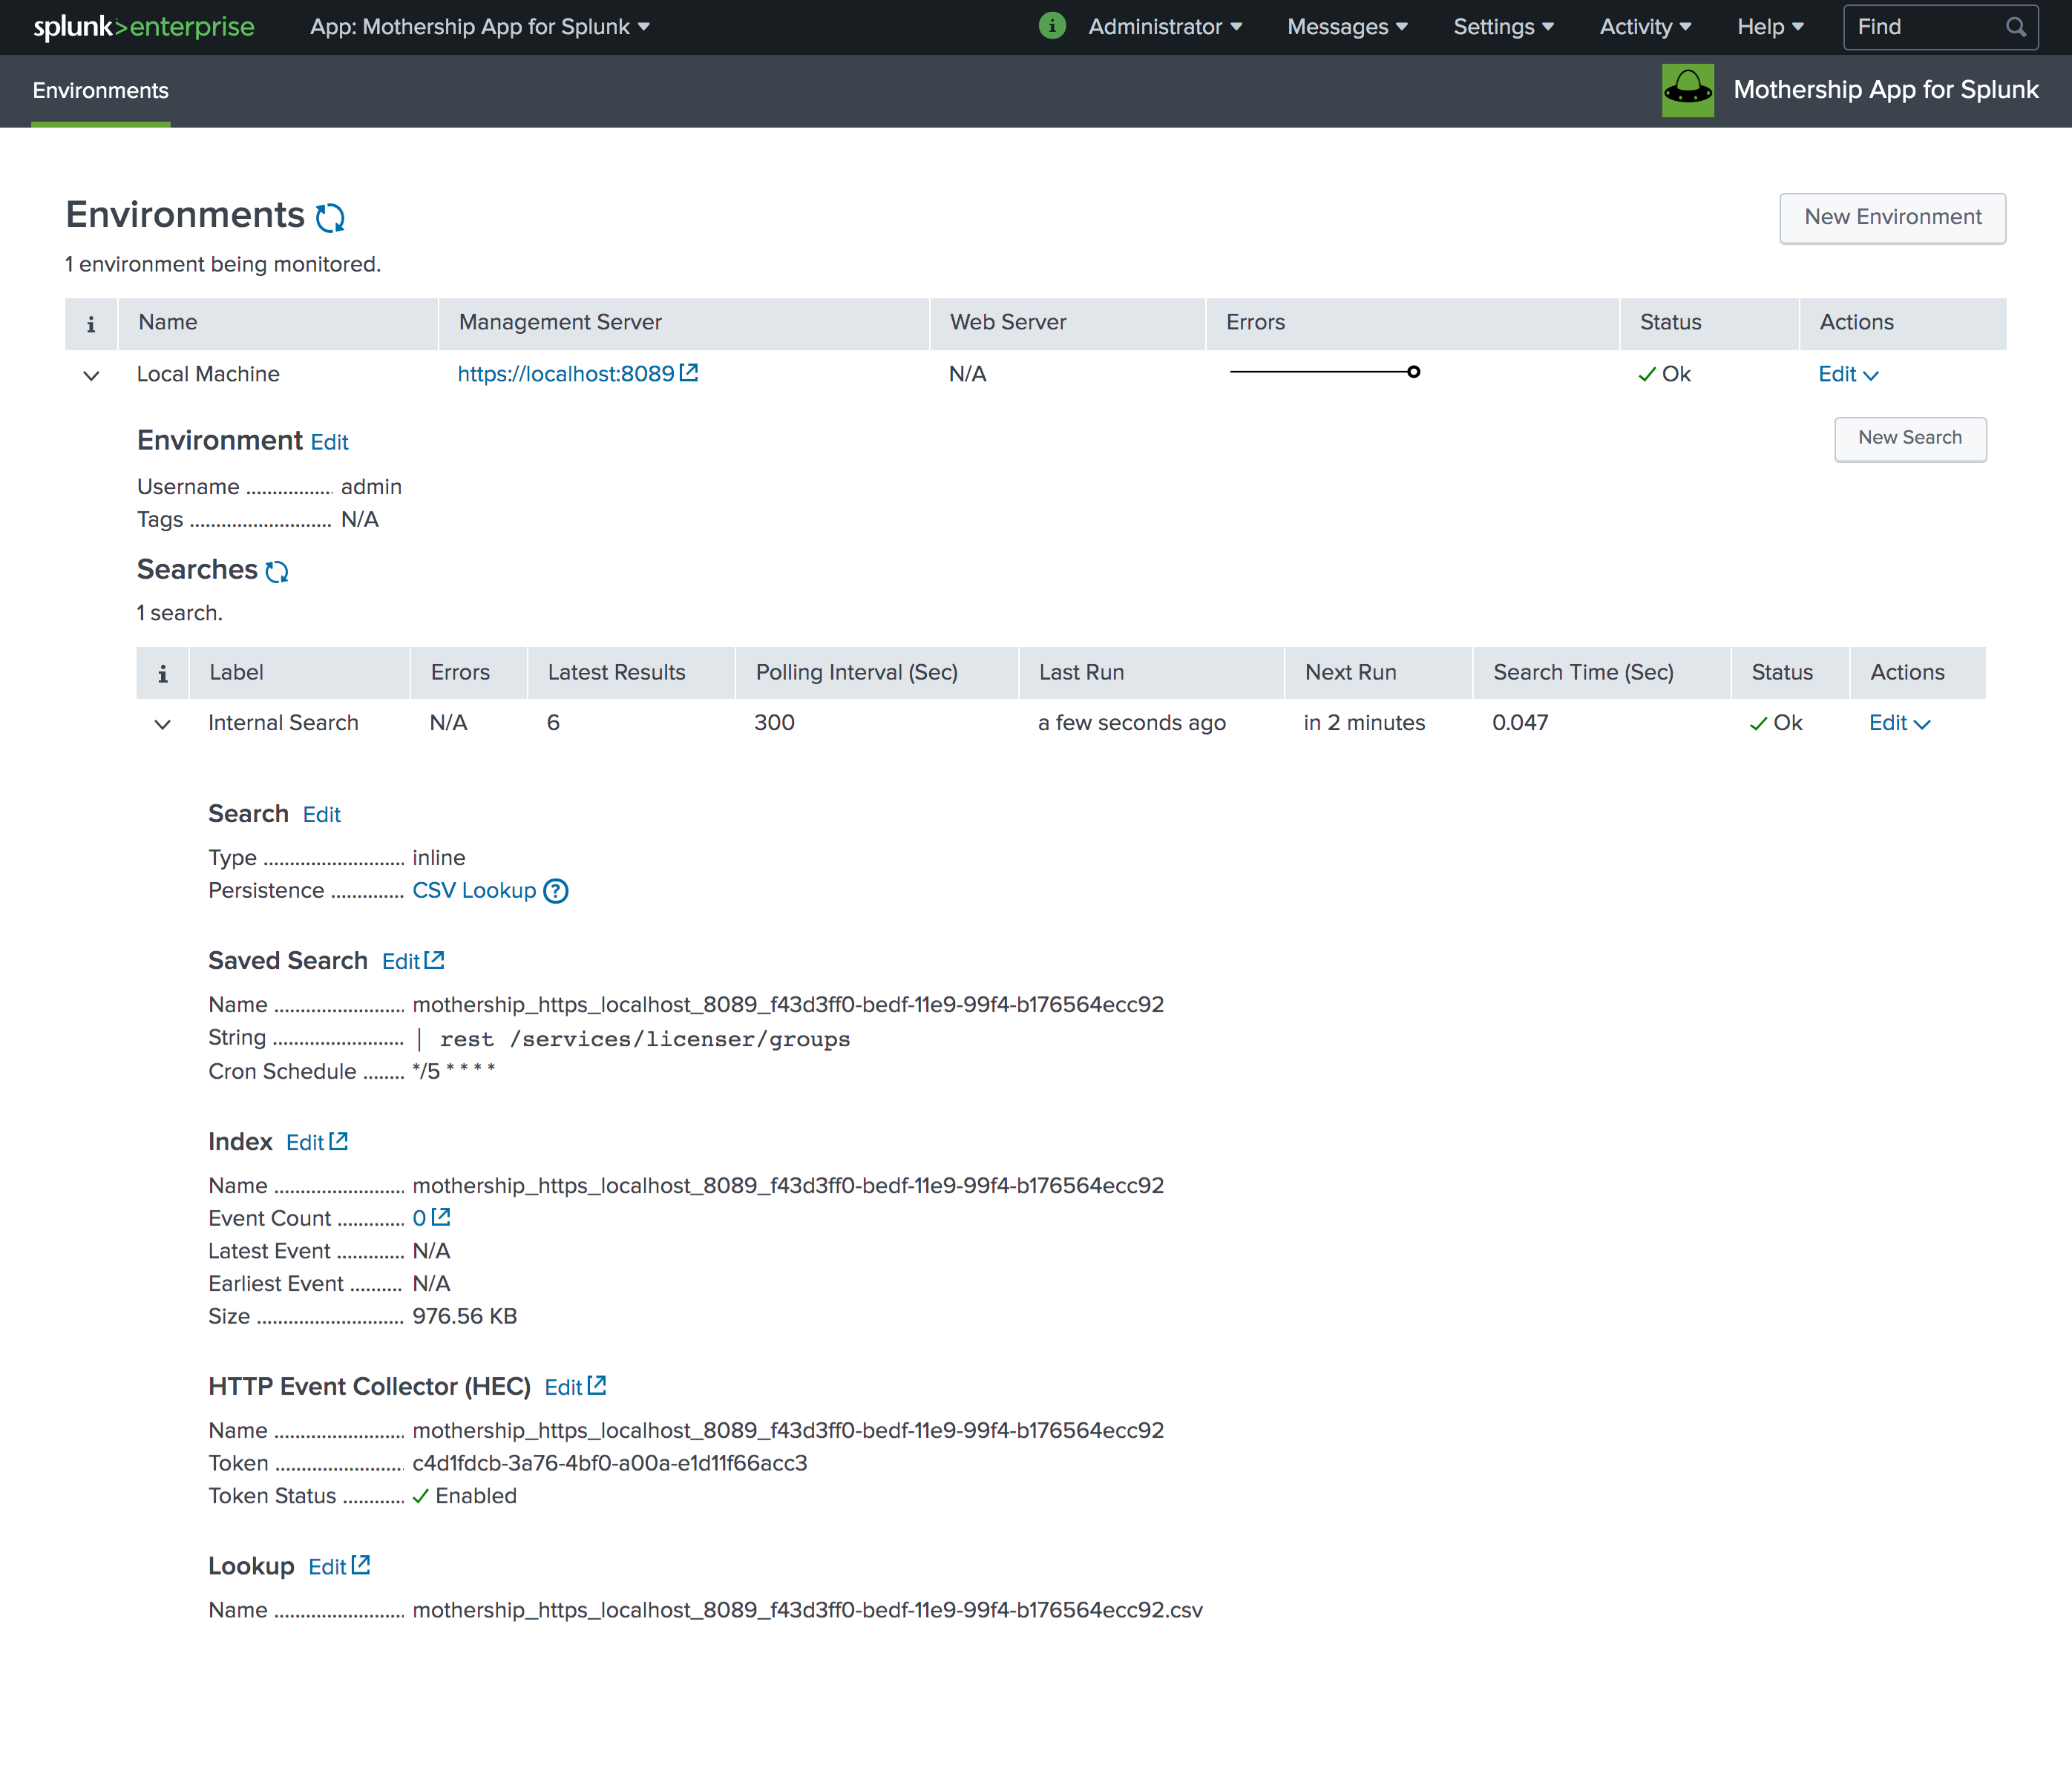Click the Next Run 'in 2 minutes' cell
Image resolution: width=2072 pixels, height=1771 pixels.
pyautogui.click(x=1364, y=723)
